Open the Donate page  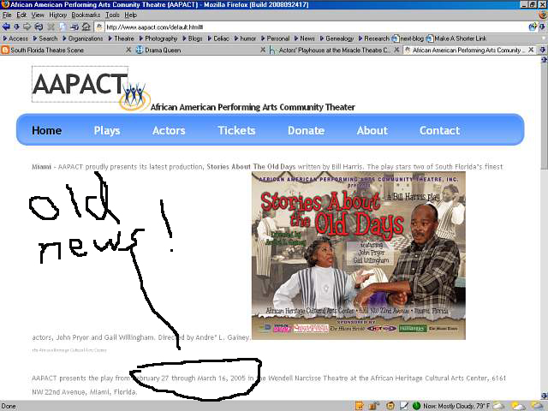[x=306, y=130]
